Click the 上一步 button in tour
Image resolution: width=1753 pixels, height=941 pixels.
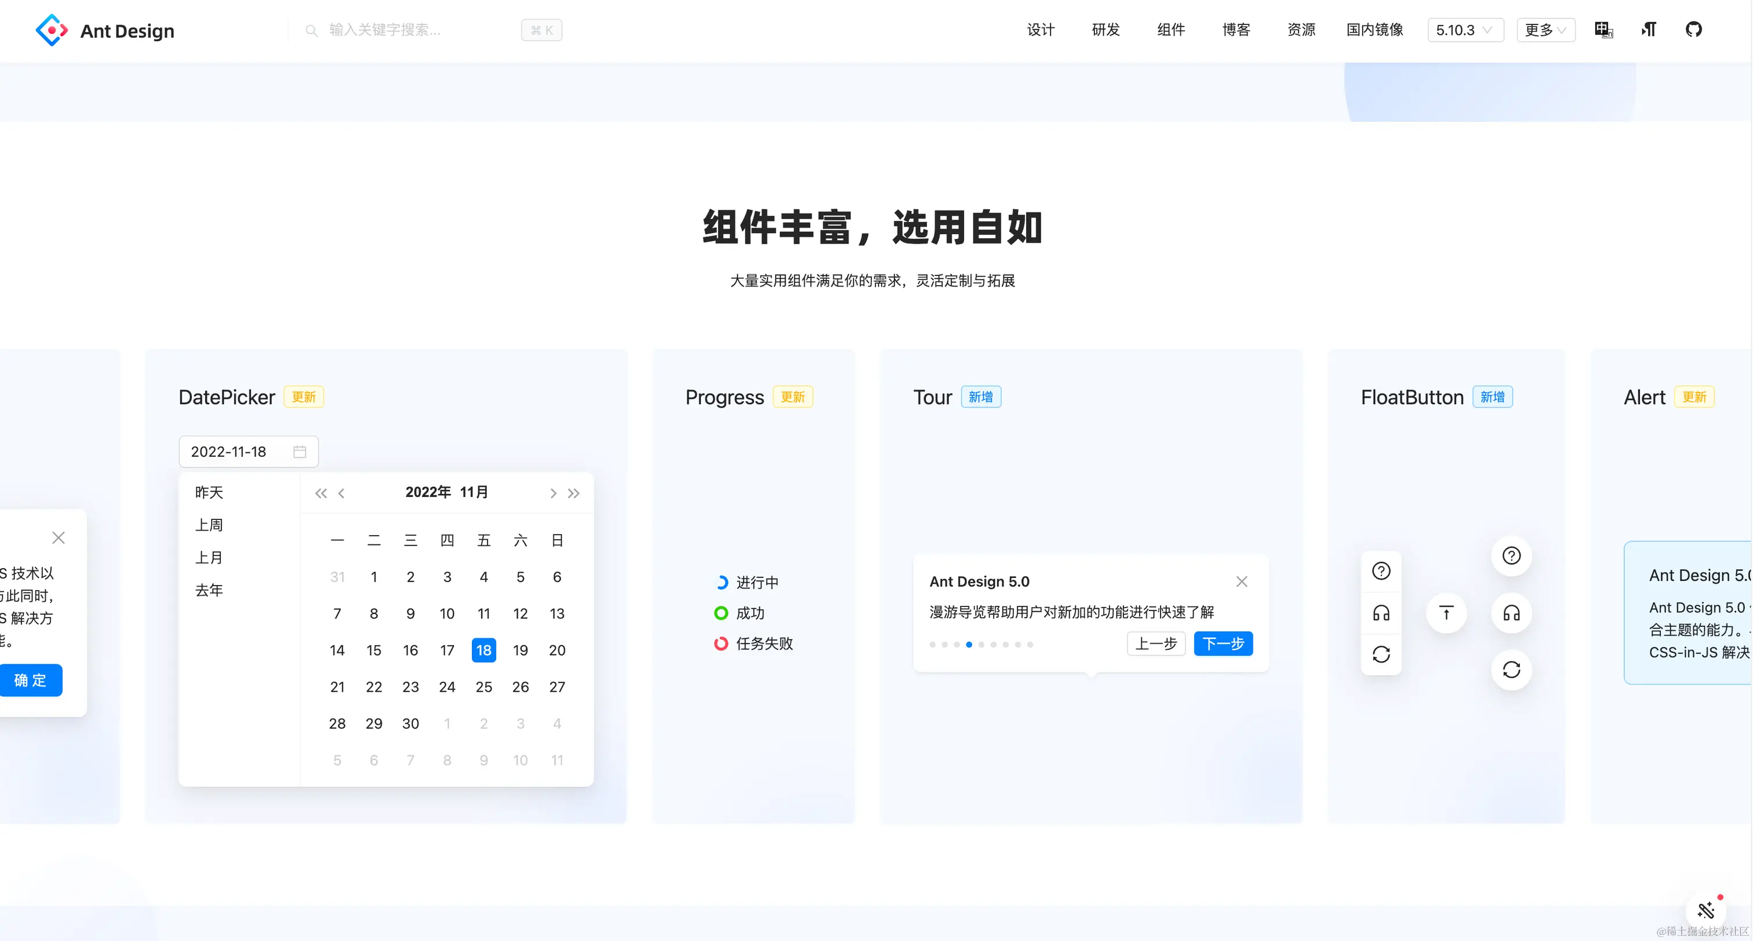[1156, 644]
